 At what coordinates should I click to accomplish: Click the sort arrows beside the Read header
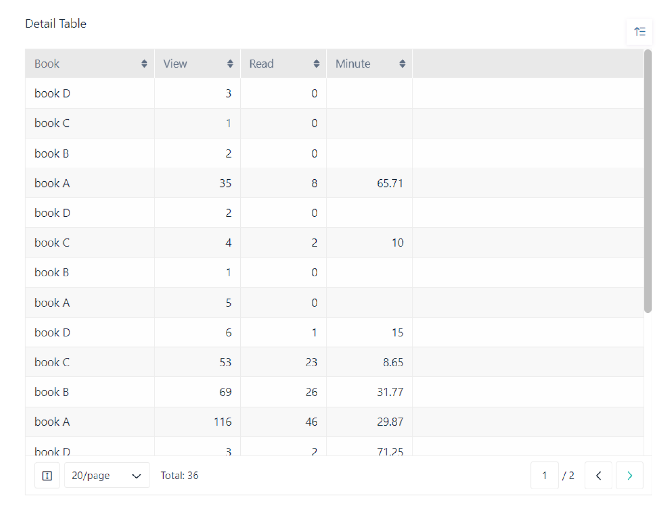point(316,63)
